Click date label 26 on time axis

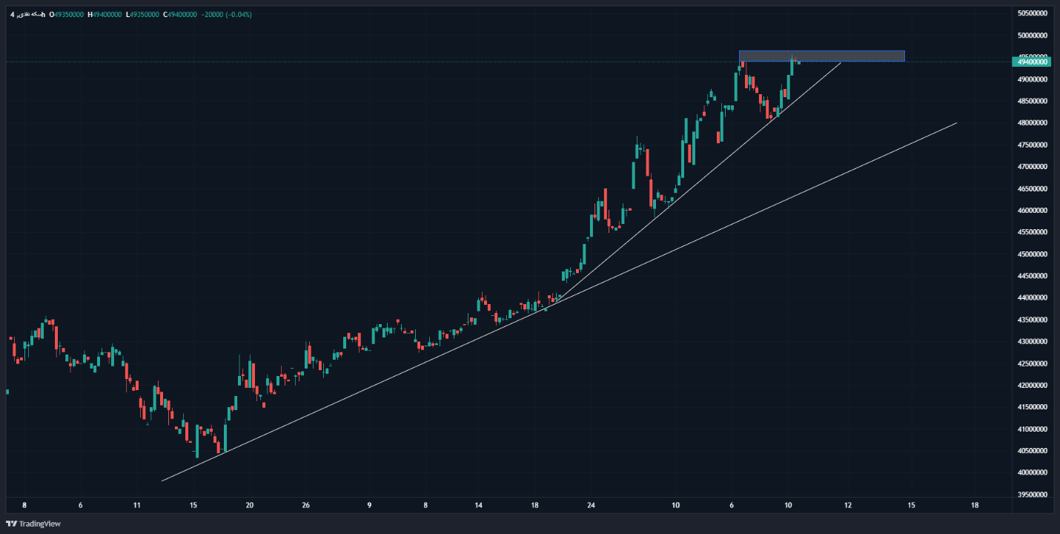point(306,506)
